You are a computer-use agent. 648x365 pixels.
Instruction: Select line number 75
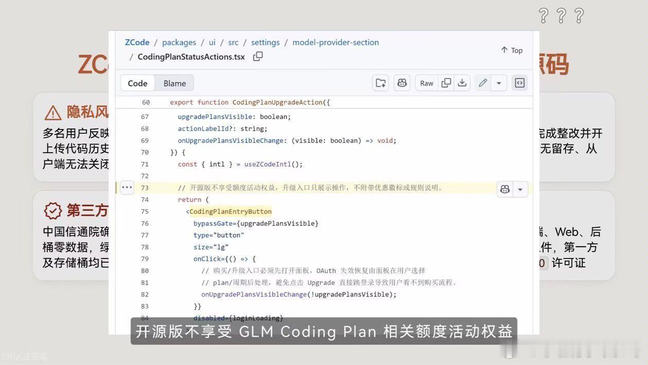[x=145, y=211]
